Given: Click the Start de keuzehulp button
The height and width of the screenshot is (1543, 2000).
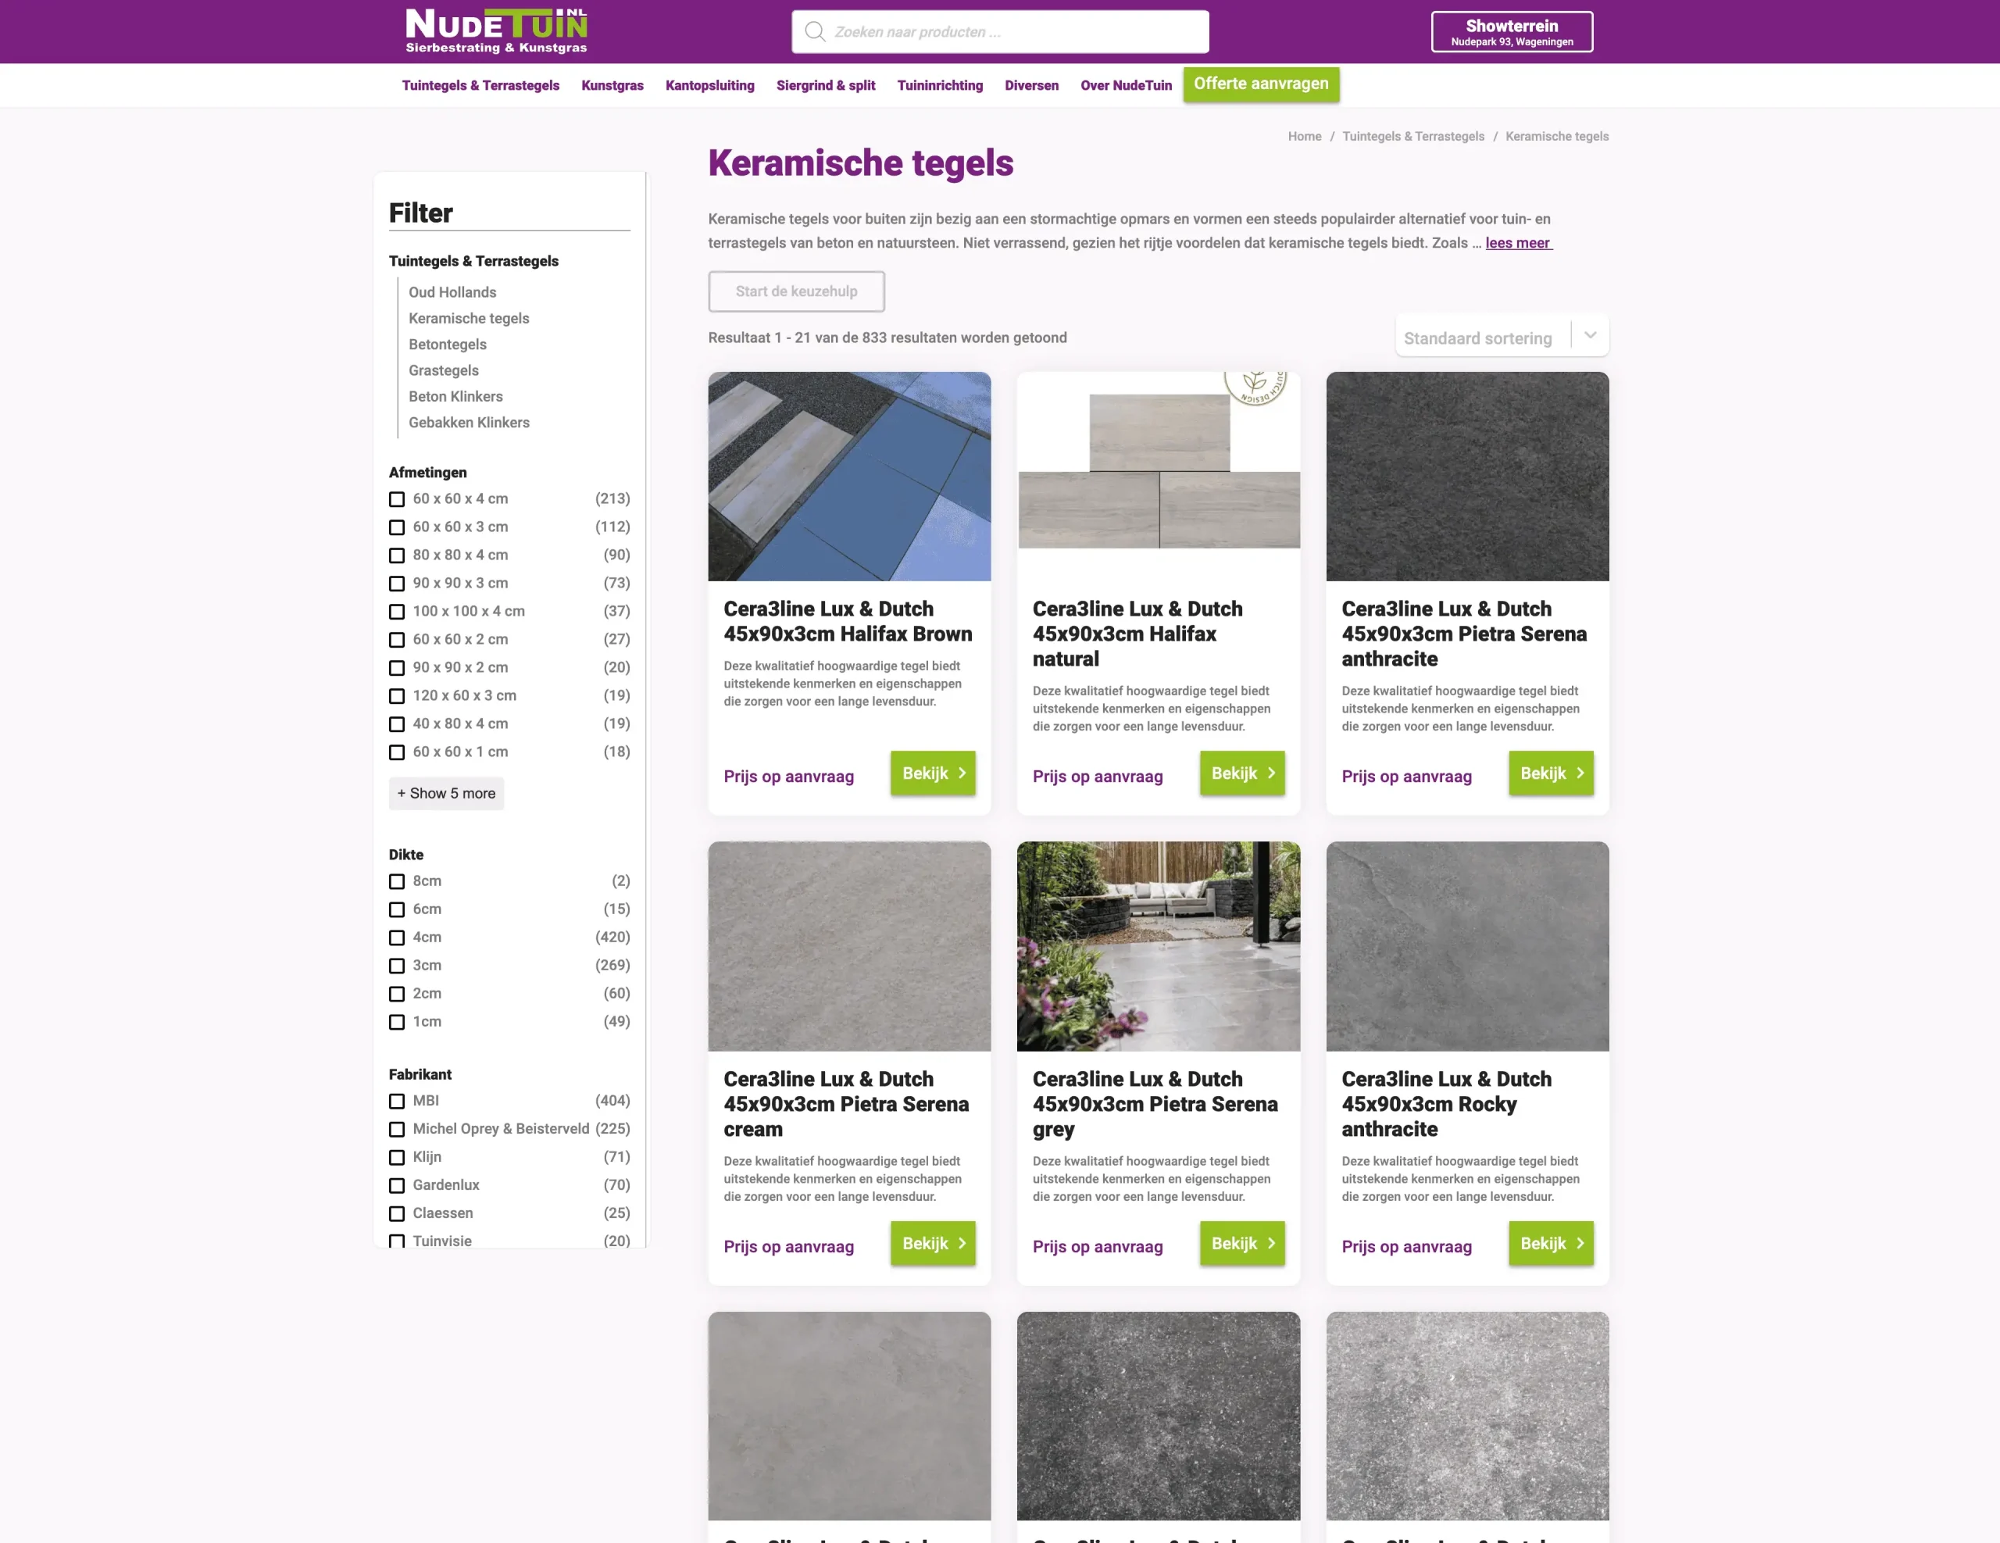Looking at the screenshot, I should (x=796, y=291).
